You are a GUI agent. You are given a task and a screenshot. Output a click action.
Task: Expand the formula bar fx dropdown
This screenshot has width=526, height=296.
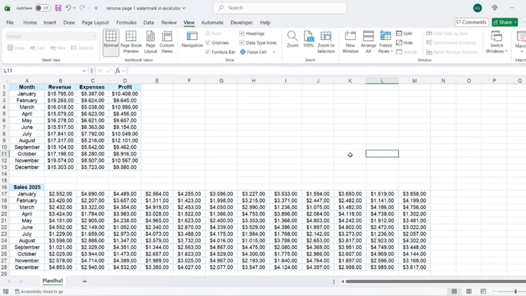click(x=124, y=71)
